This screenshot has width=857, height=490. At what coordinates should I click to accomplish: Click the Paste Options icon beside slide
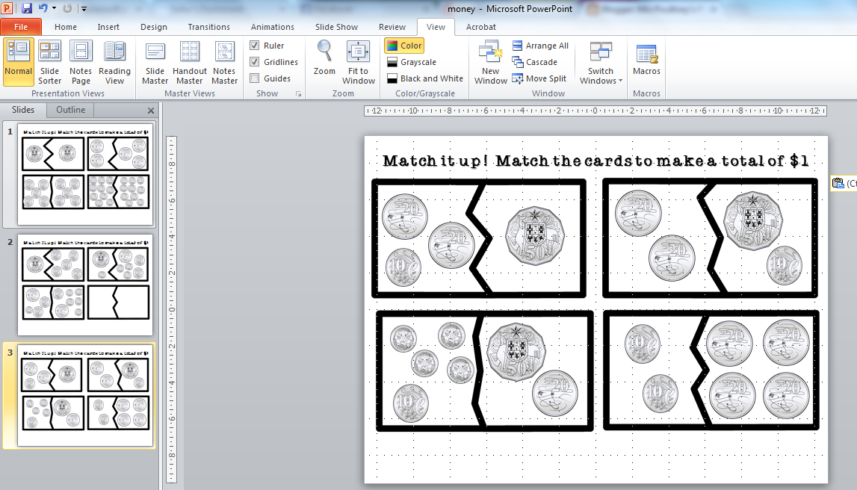(x=838, y=184)
